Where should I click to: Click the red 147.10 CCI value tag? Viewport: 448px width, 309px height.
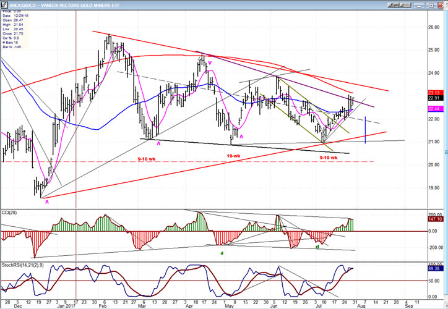[434, 219]
